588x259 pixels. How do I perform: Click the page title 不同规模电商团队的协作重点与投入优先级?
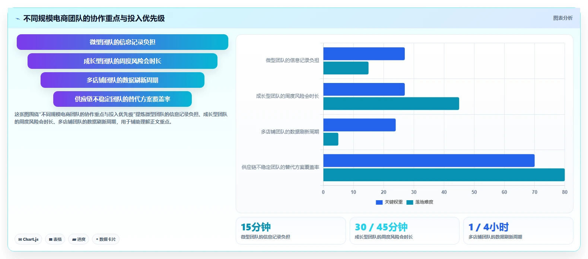94,18
